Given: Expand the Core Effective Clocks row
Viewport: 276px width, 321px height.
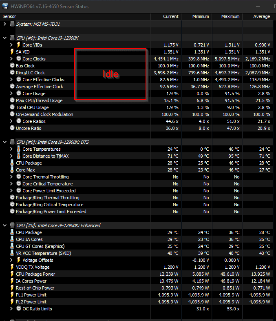Looking at the screenshot, I should pos(11,79).
